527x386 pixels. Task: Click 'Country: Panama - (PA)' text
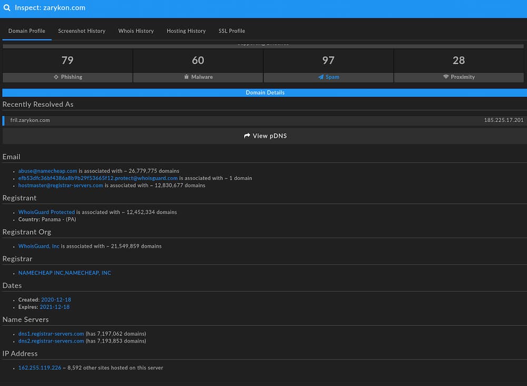tap(47, 220)
